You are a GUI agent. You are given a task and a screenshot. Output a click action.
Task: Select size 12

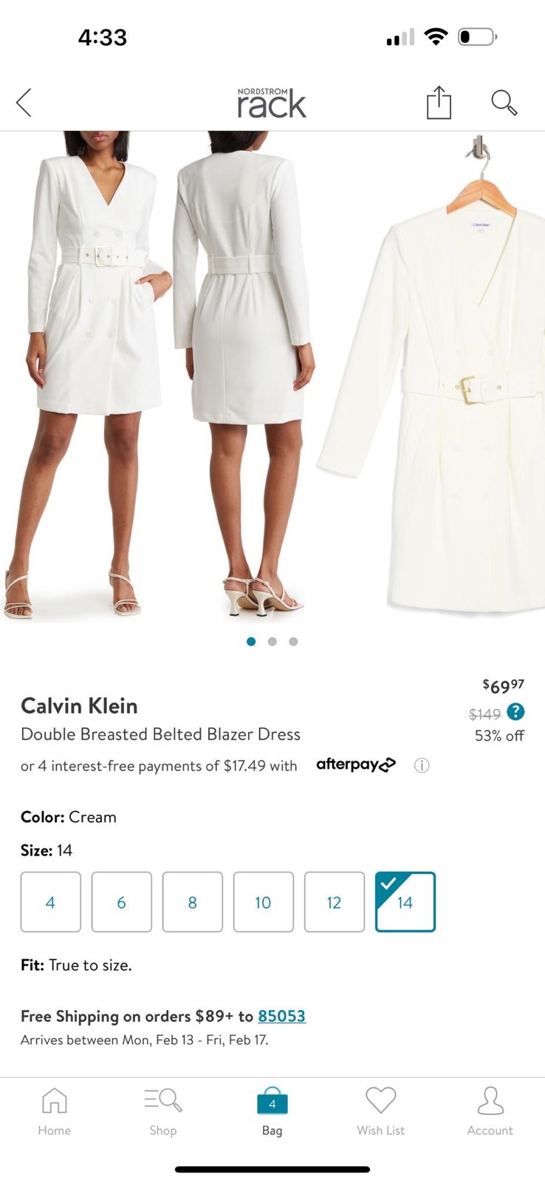pos(335,902)
